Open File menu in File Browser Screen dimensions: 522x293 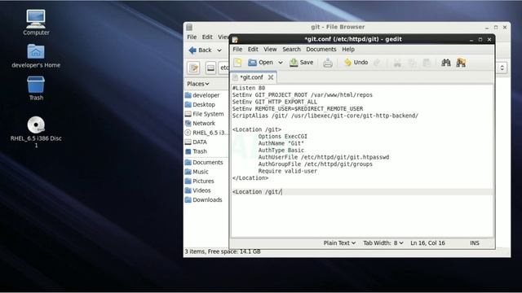click(x=192, y=37)
